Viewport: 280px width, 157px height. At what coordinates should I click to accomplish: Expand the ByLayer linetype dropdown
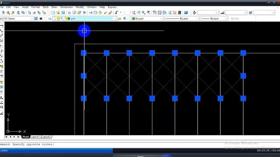(x=197, y=18)
